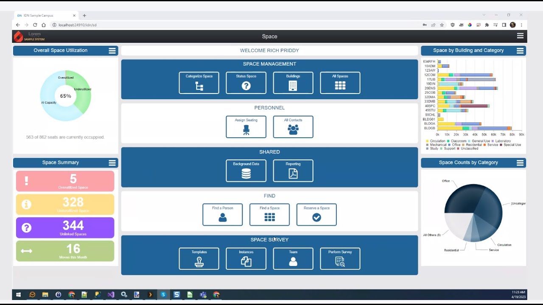This screenshot has height=305, width=543.
Task: Open the Perform Survey tile
Action: tap(340, 258)
